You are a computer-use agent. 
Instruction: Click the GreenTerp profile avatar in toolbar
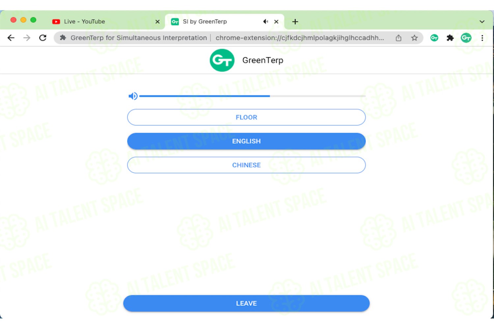coord(466,38)
